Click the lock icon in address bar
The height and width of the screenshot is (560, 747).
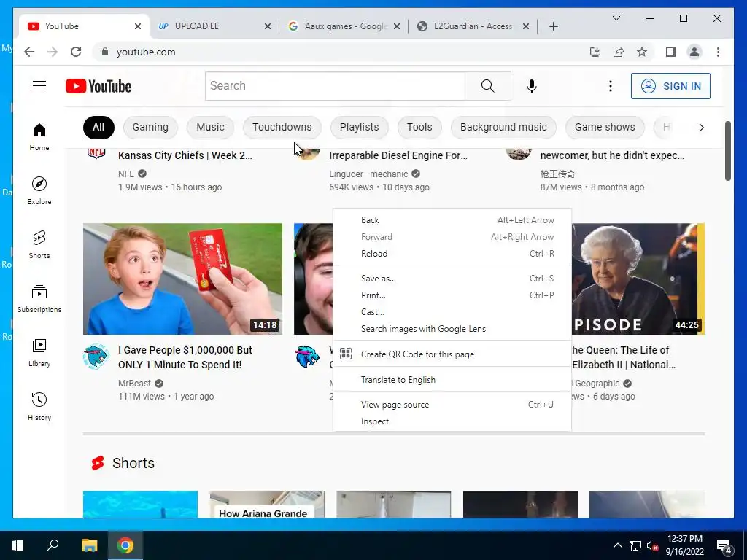tap(105, 52)
